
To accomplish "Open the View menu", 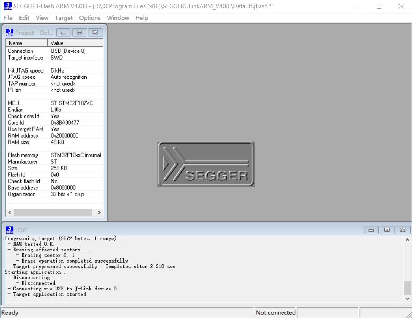I will click(42, 18).
